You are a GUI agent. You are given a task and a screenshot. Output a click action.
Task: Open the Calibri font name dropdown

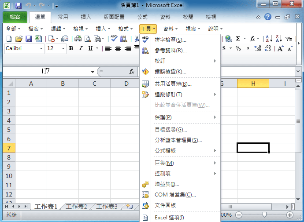(41, 48)
